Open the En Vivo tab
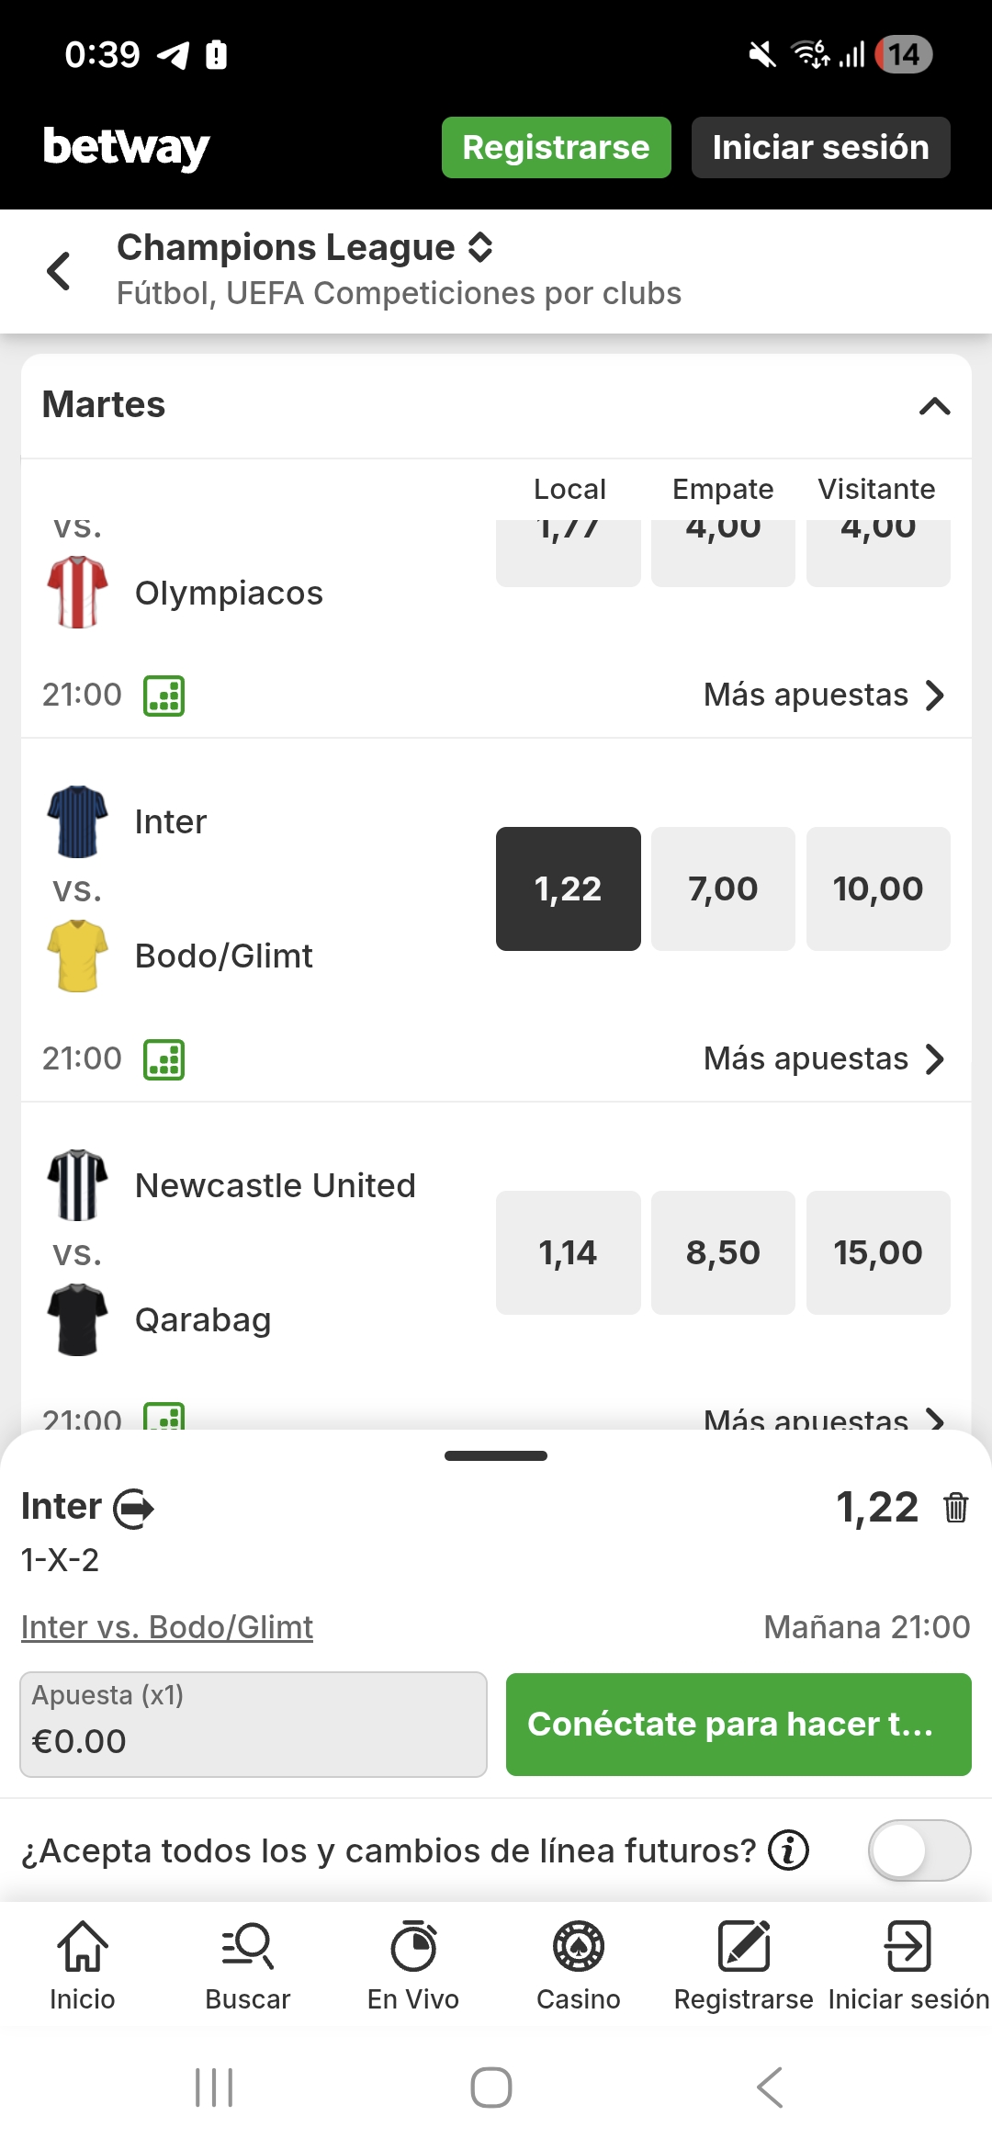 click(413, 1964)
